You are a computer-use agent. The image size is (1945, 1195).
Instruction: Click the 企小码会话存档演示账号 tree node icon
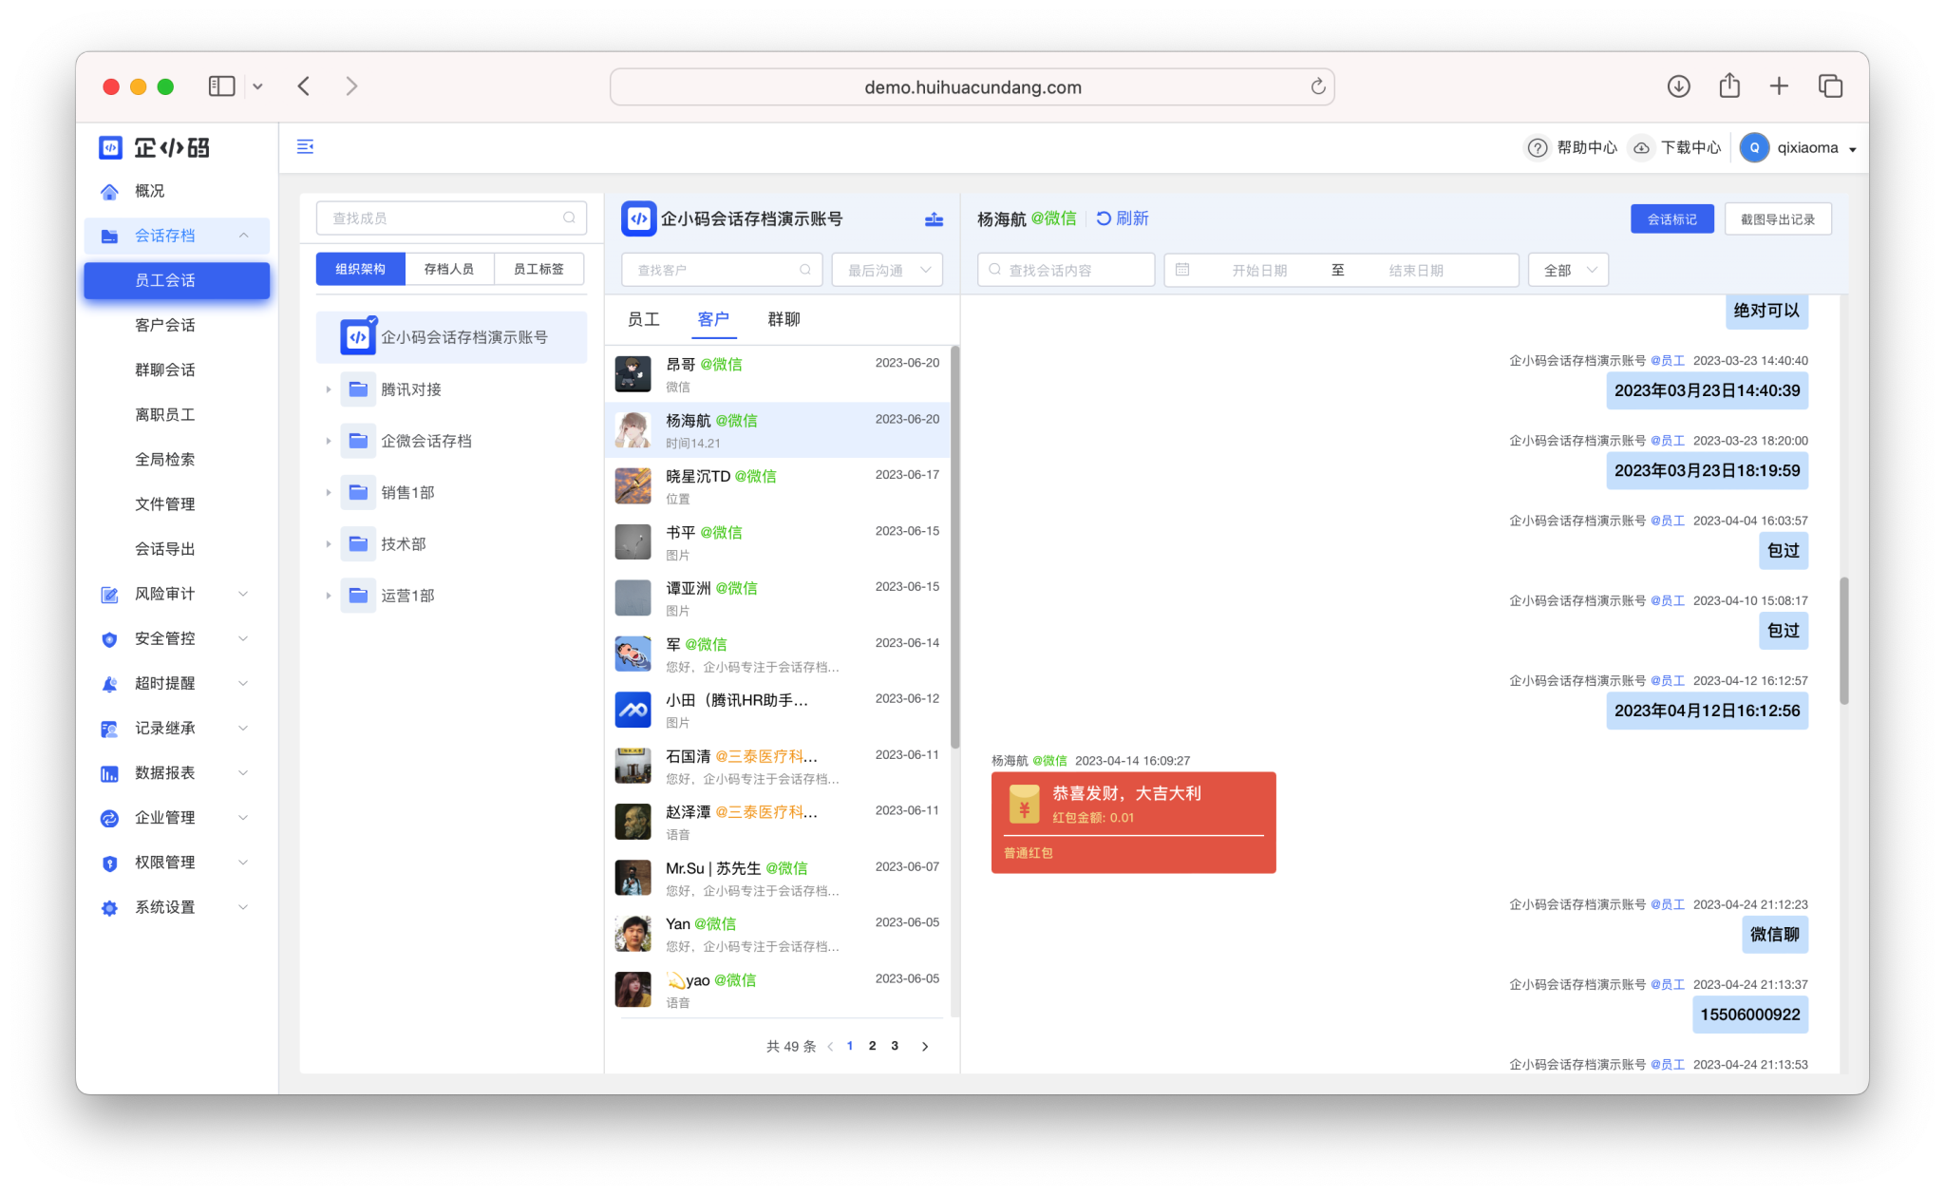358,337
